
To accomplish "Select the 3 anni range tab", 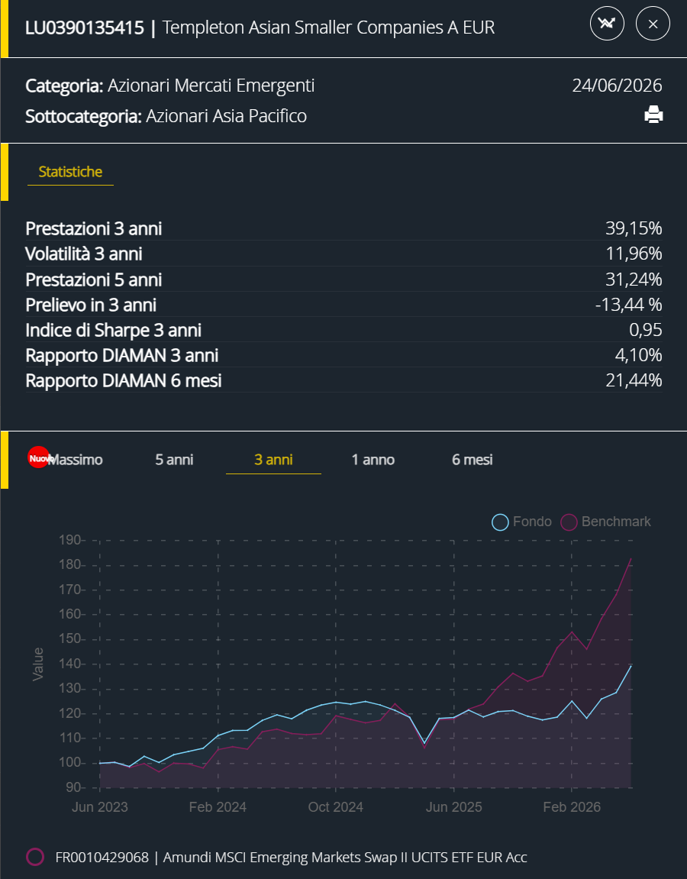I will [x=273, y=460].
